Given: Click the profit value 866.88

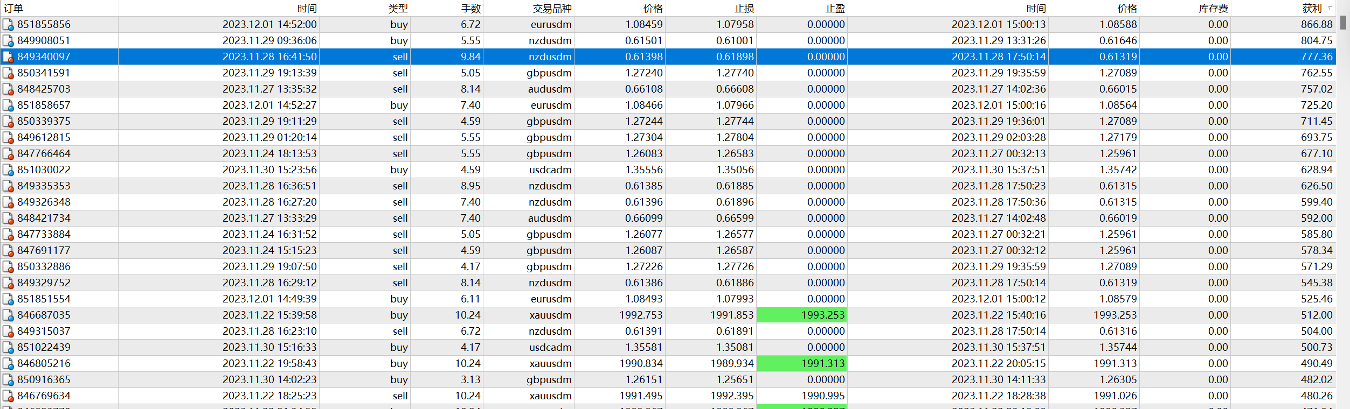Looking at the screenshot, I should (x=1316, y=25).
